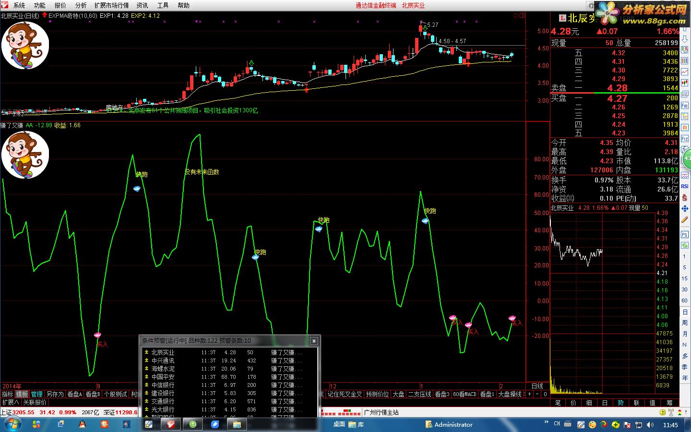Screen dimensions: 691x432
Task: Open the 帮助 menu
Action: click(x=183, y=5)
